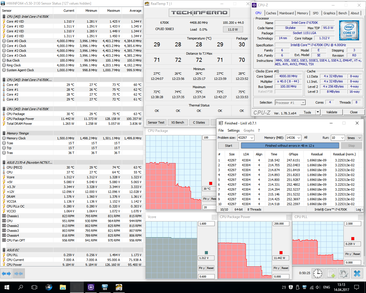Click the Close button in CPU-Z

pos(354,112)
